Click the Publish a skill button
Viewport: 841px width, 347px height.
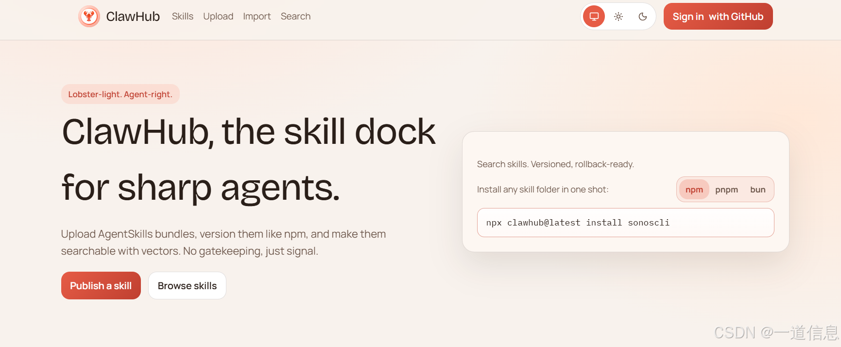point(101,286)
